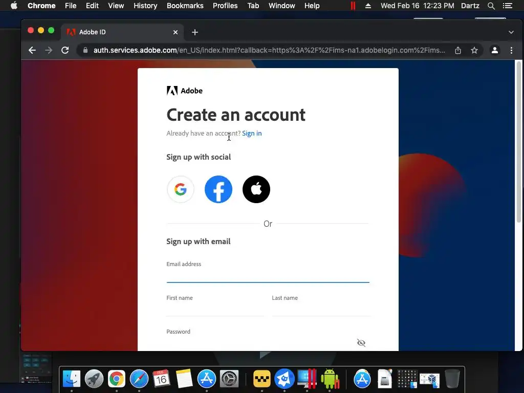Toggle password visibility eye icon

pyautogui.click(x=361, y=342)
